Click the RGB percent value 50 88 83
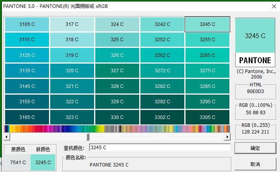Viewport: 280px width, 172px height. 256,113
